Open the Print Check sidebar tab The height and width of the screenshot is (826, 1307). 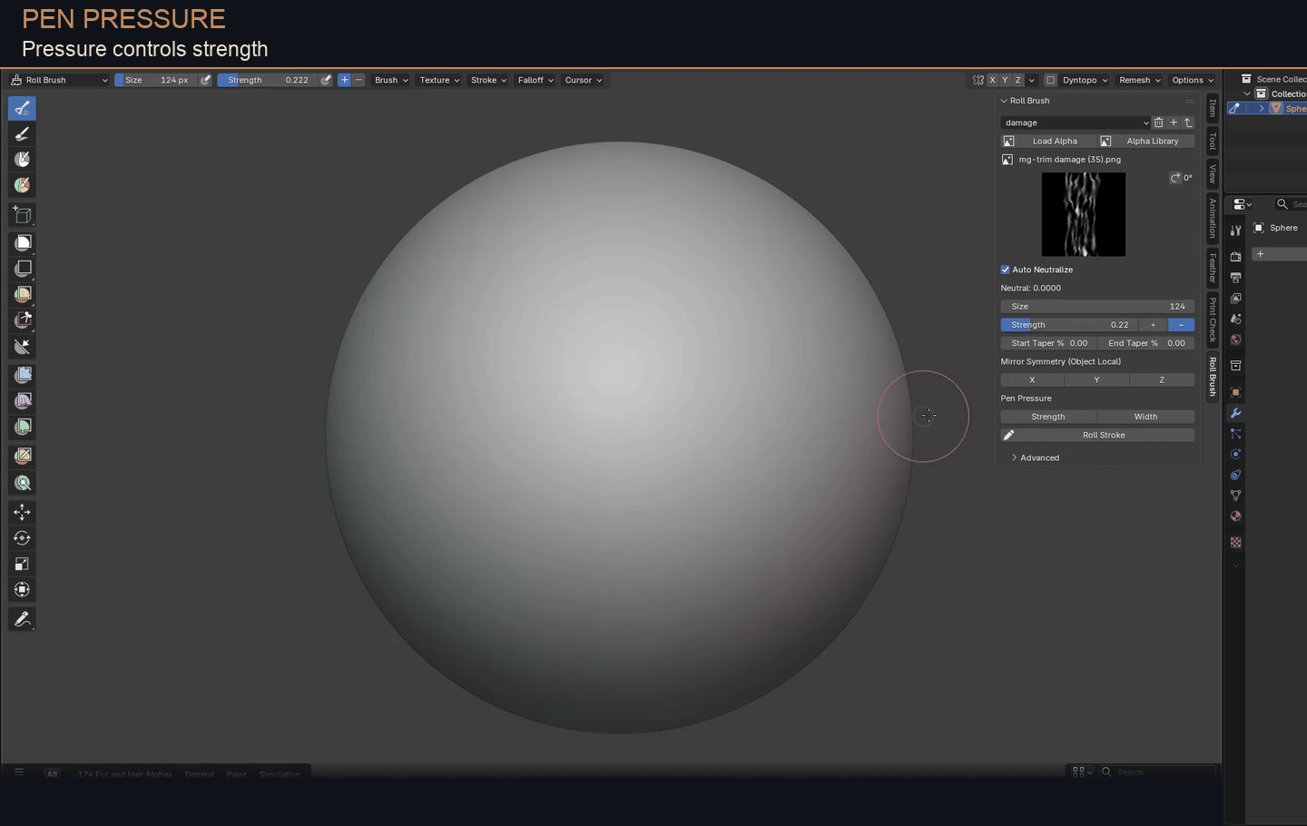click(1213, 320)
